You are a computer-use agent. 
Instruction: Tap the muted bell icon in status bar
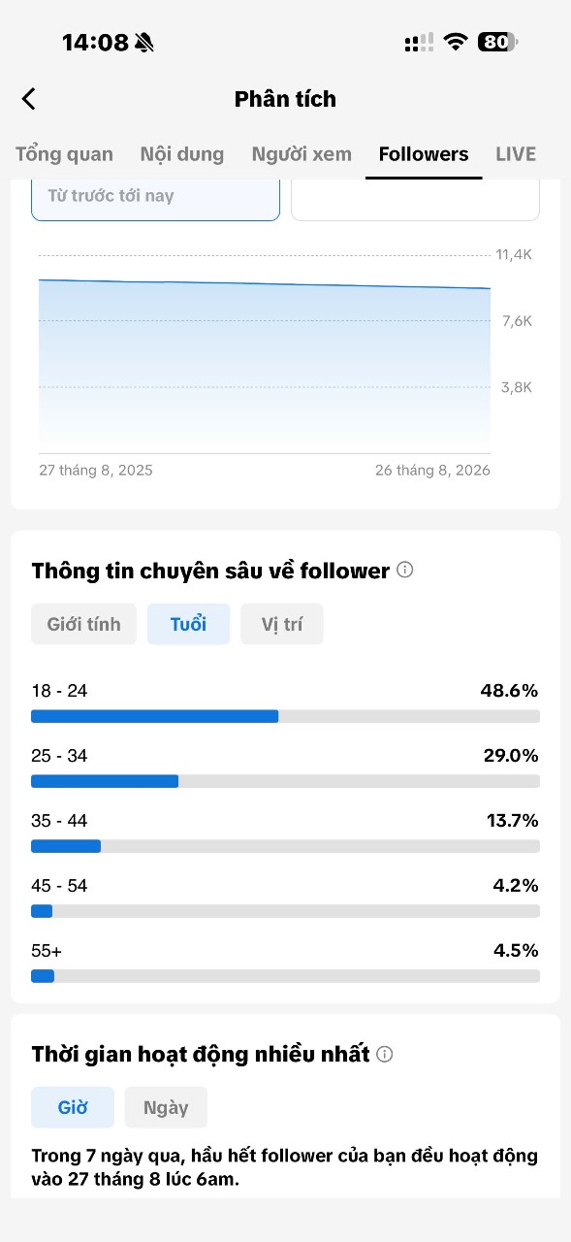coord(144,43)
